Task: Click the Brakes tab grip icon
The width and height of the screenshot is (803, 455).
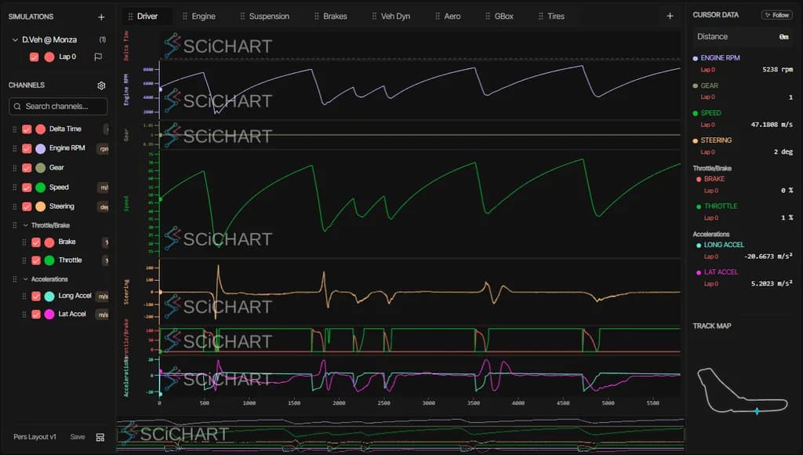Action: [x=317, y=16]
